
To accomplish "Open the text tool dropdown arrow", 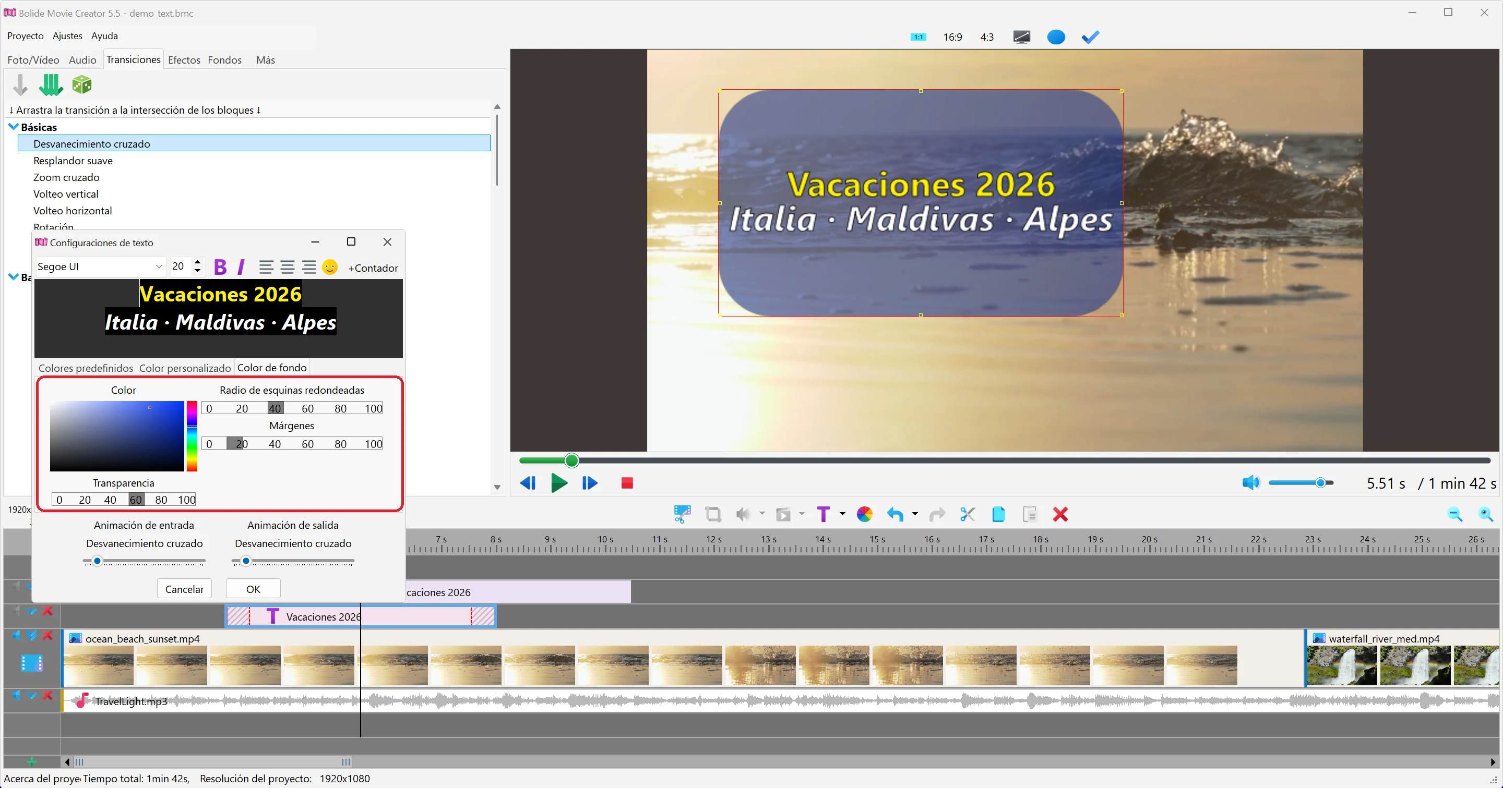I will (842, 514).
